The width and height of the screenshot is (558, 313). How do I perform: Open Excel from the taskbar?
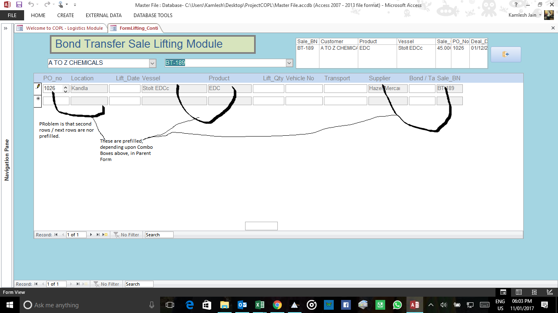coord(260,305)
